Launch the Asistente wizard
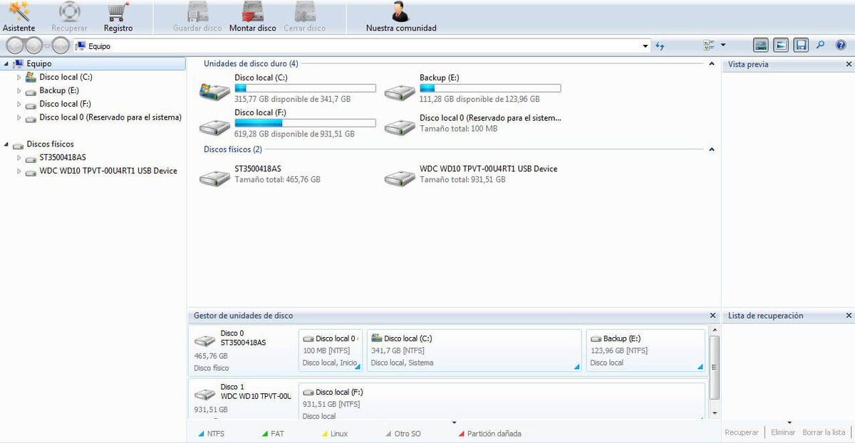Screen dimensions: 855x443 click(x=19, y=17)
